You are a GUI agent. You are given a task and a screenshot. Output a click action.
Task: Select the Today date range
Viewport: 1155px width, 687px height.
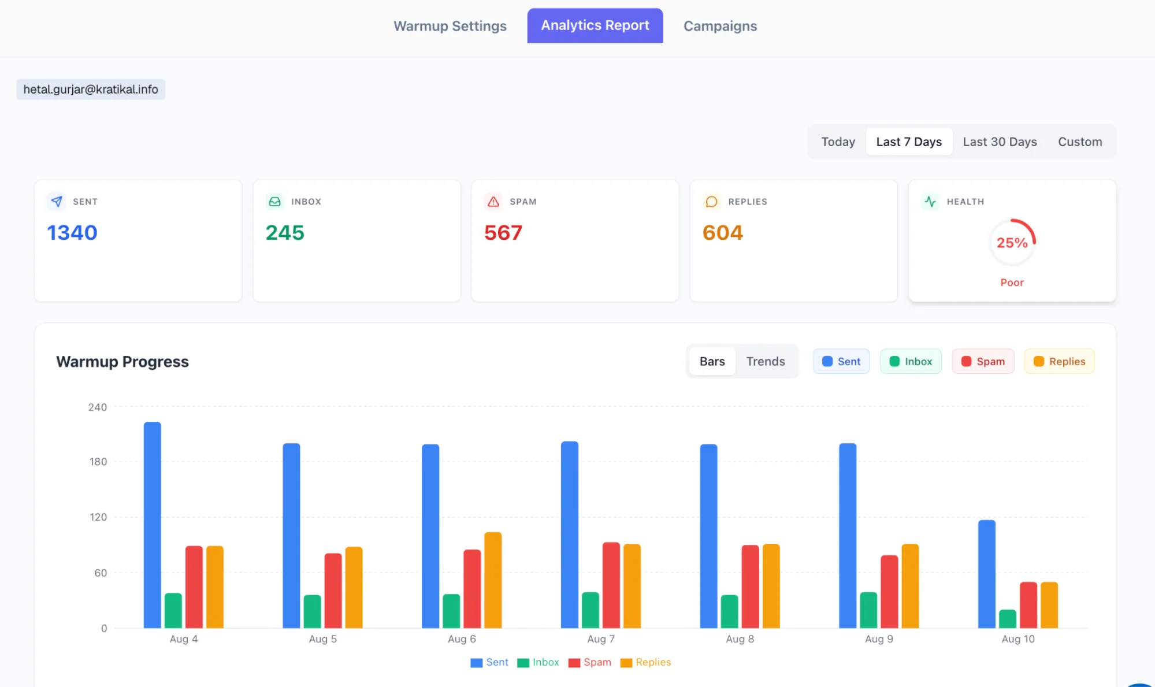(x=838, y=142)
